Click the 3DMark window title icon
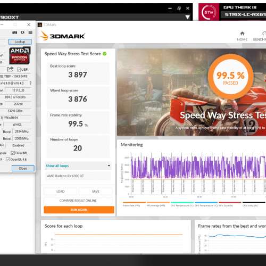Viewport: 266px width, 266px height. [40, 24]
